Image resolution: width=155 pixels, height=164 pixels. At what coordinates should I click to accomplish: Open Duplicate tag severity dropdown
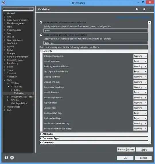[x=140, y=103]
